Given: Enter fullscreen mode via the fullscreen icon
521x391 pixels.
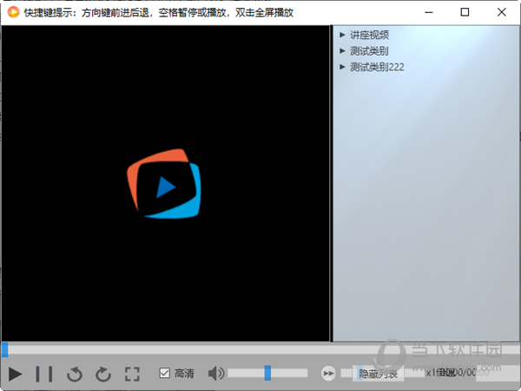Looking at the screenshot, I should (132, 374).
